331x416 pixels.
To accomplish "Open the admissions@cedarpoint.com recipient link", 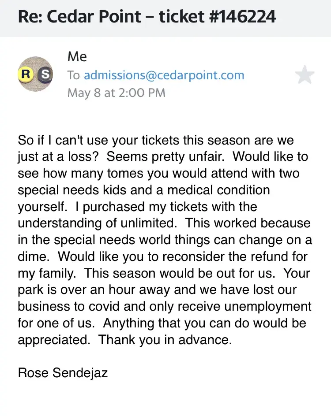I will pyautogui.click(x=164, y=75).
